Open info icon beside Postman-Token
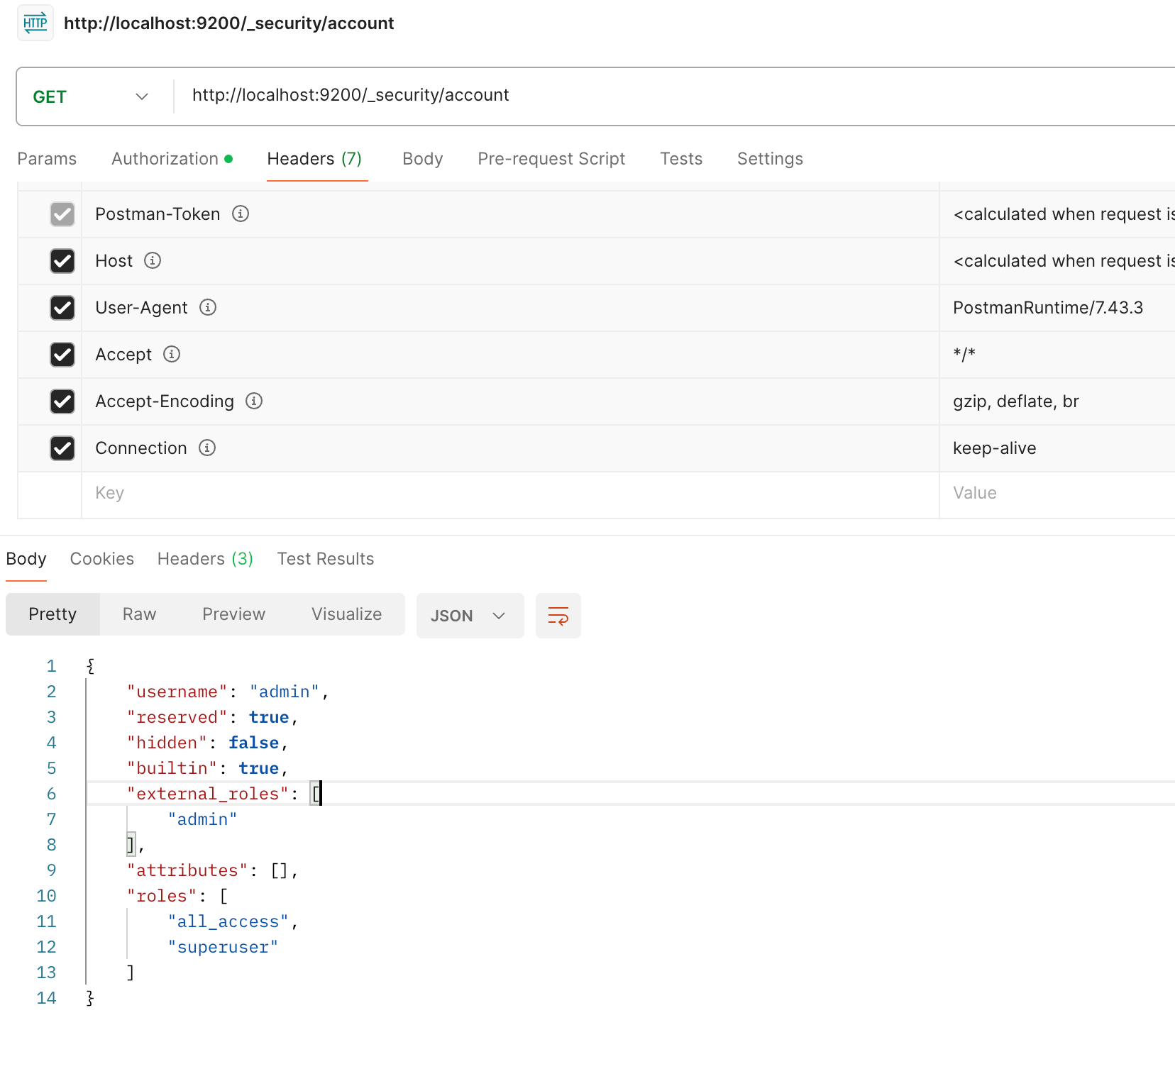Screen dimensions: 1175x1081 (x=241, y=214)
